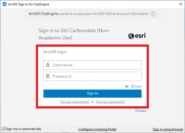Click the user icon in Username field

(48, 65)
